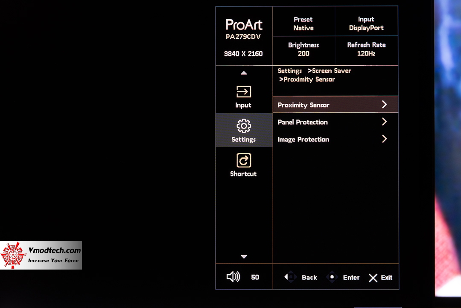Select the Settings gear icon
The image size is (461, 308).
[244, 126]
